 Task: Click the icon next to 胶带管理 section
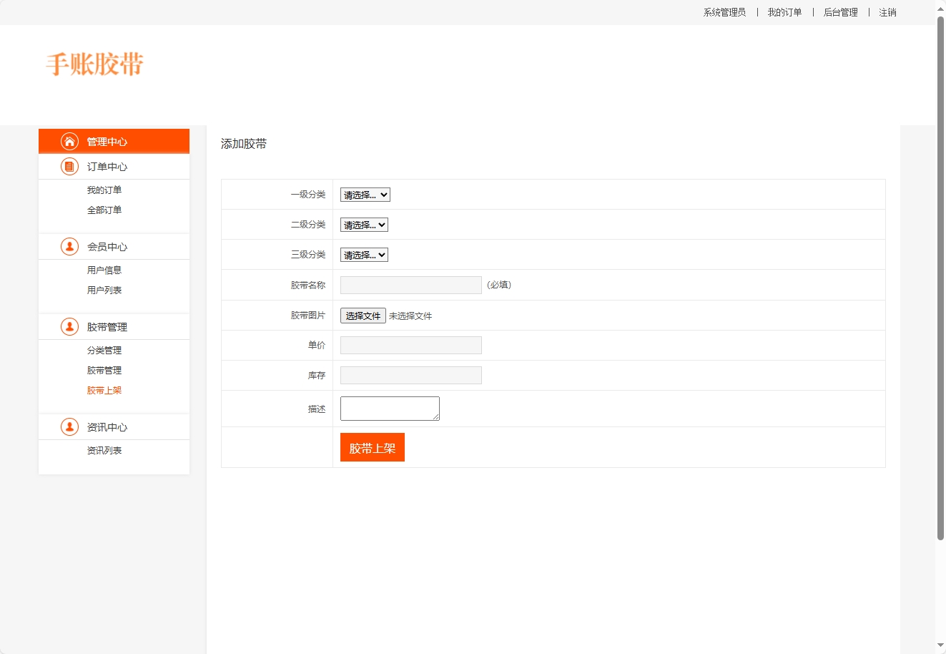point(69,326)
